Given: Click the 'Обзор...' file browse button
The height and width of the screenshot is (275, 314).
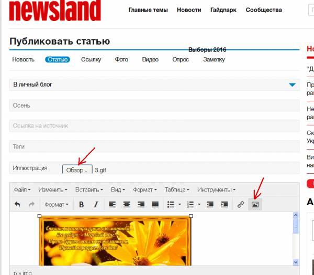Looking at the screenshot, I should [77, 170].
